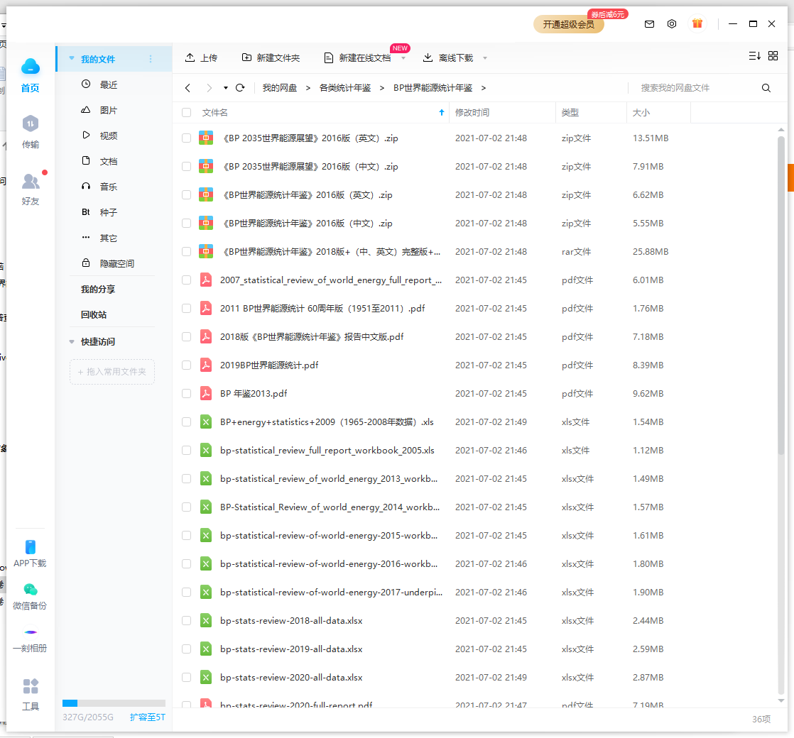794x738 pixels.
Task: Open the 工具 tools icon
Action: 31,686
